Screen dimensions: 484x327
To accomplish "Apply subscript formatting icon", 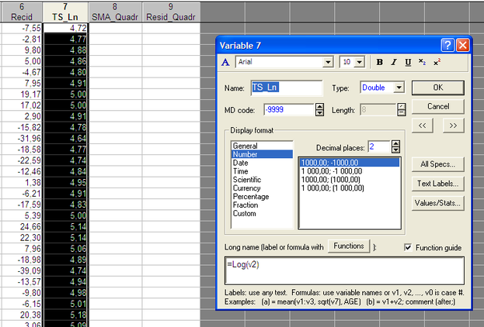I will coord(422,62).
